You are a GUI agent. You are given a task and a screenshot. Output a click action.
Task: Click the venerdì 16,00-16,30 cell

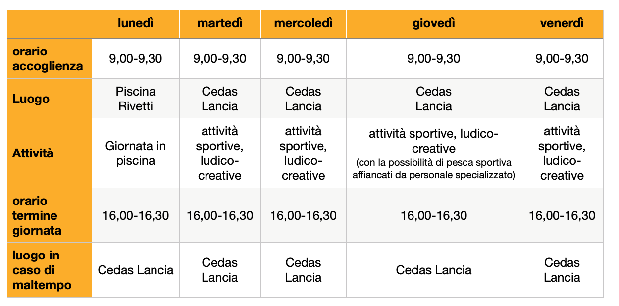tap(562, 215)
